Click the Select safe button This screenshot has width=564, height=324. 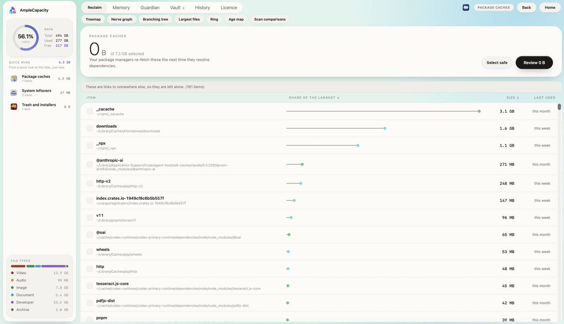coord(497,63)
